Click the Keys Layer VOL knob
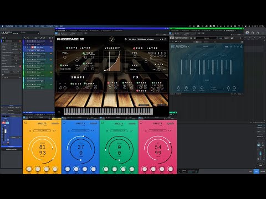Viewport: 266px width, 199px height. point(65,57)
